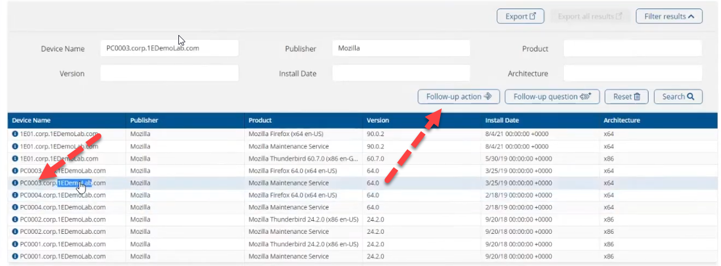721x266 pixels.
Task: Click the Export all results button
Action: tap(590, 16)
